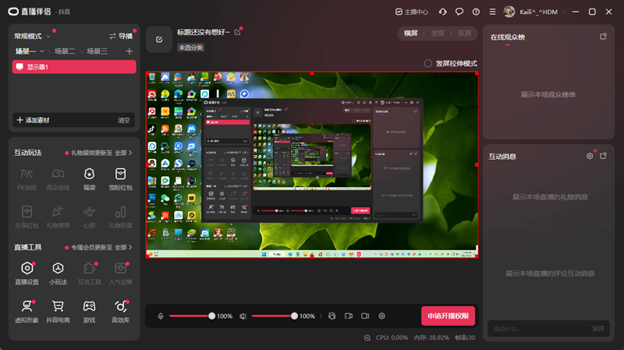Open the 礼物菜单 gift menu
This screenshot has height=350, width=624.
pos(58,217)
